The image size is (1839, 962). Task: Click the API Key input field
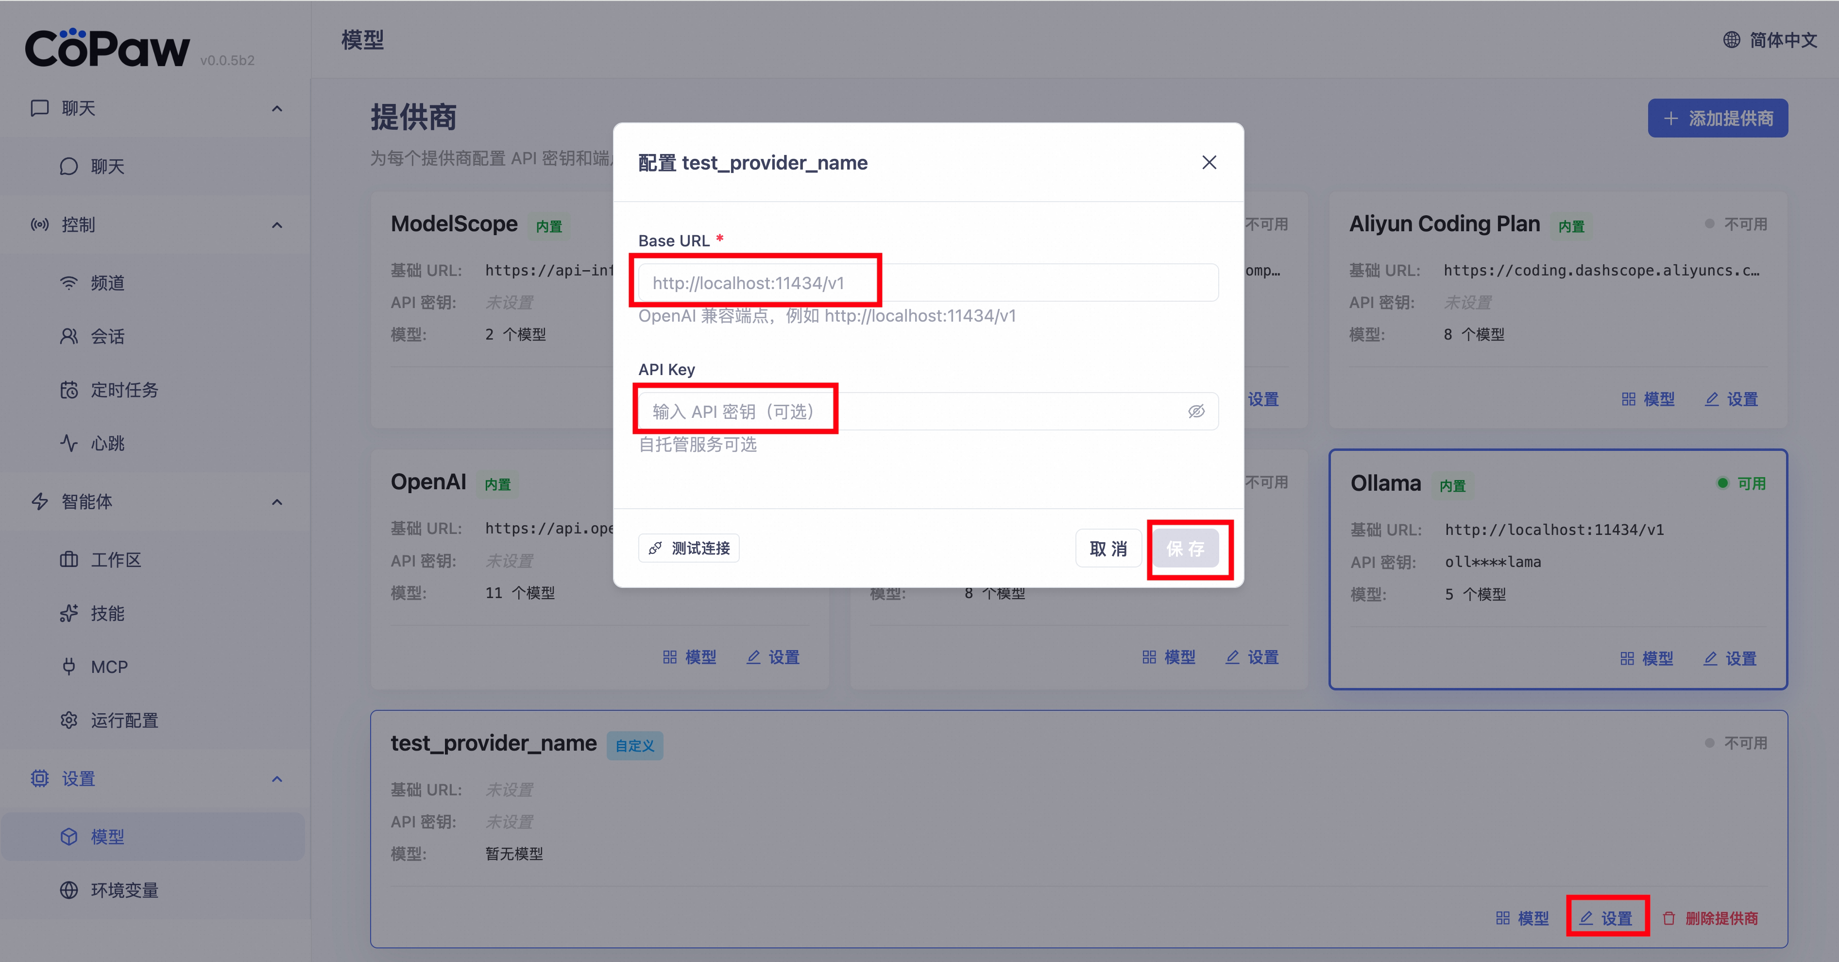(907, 412)
